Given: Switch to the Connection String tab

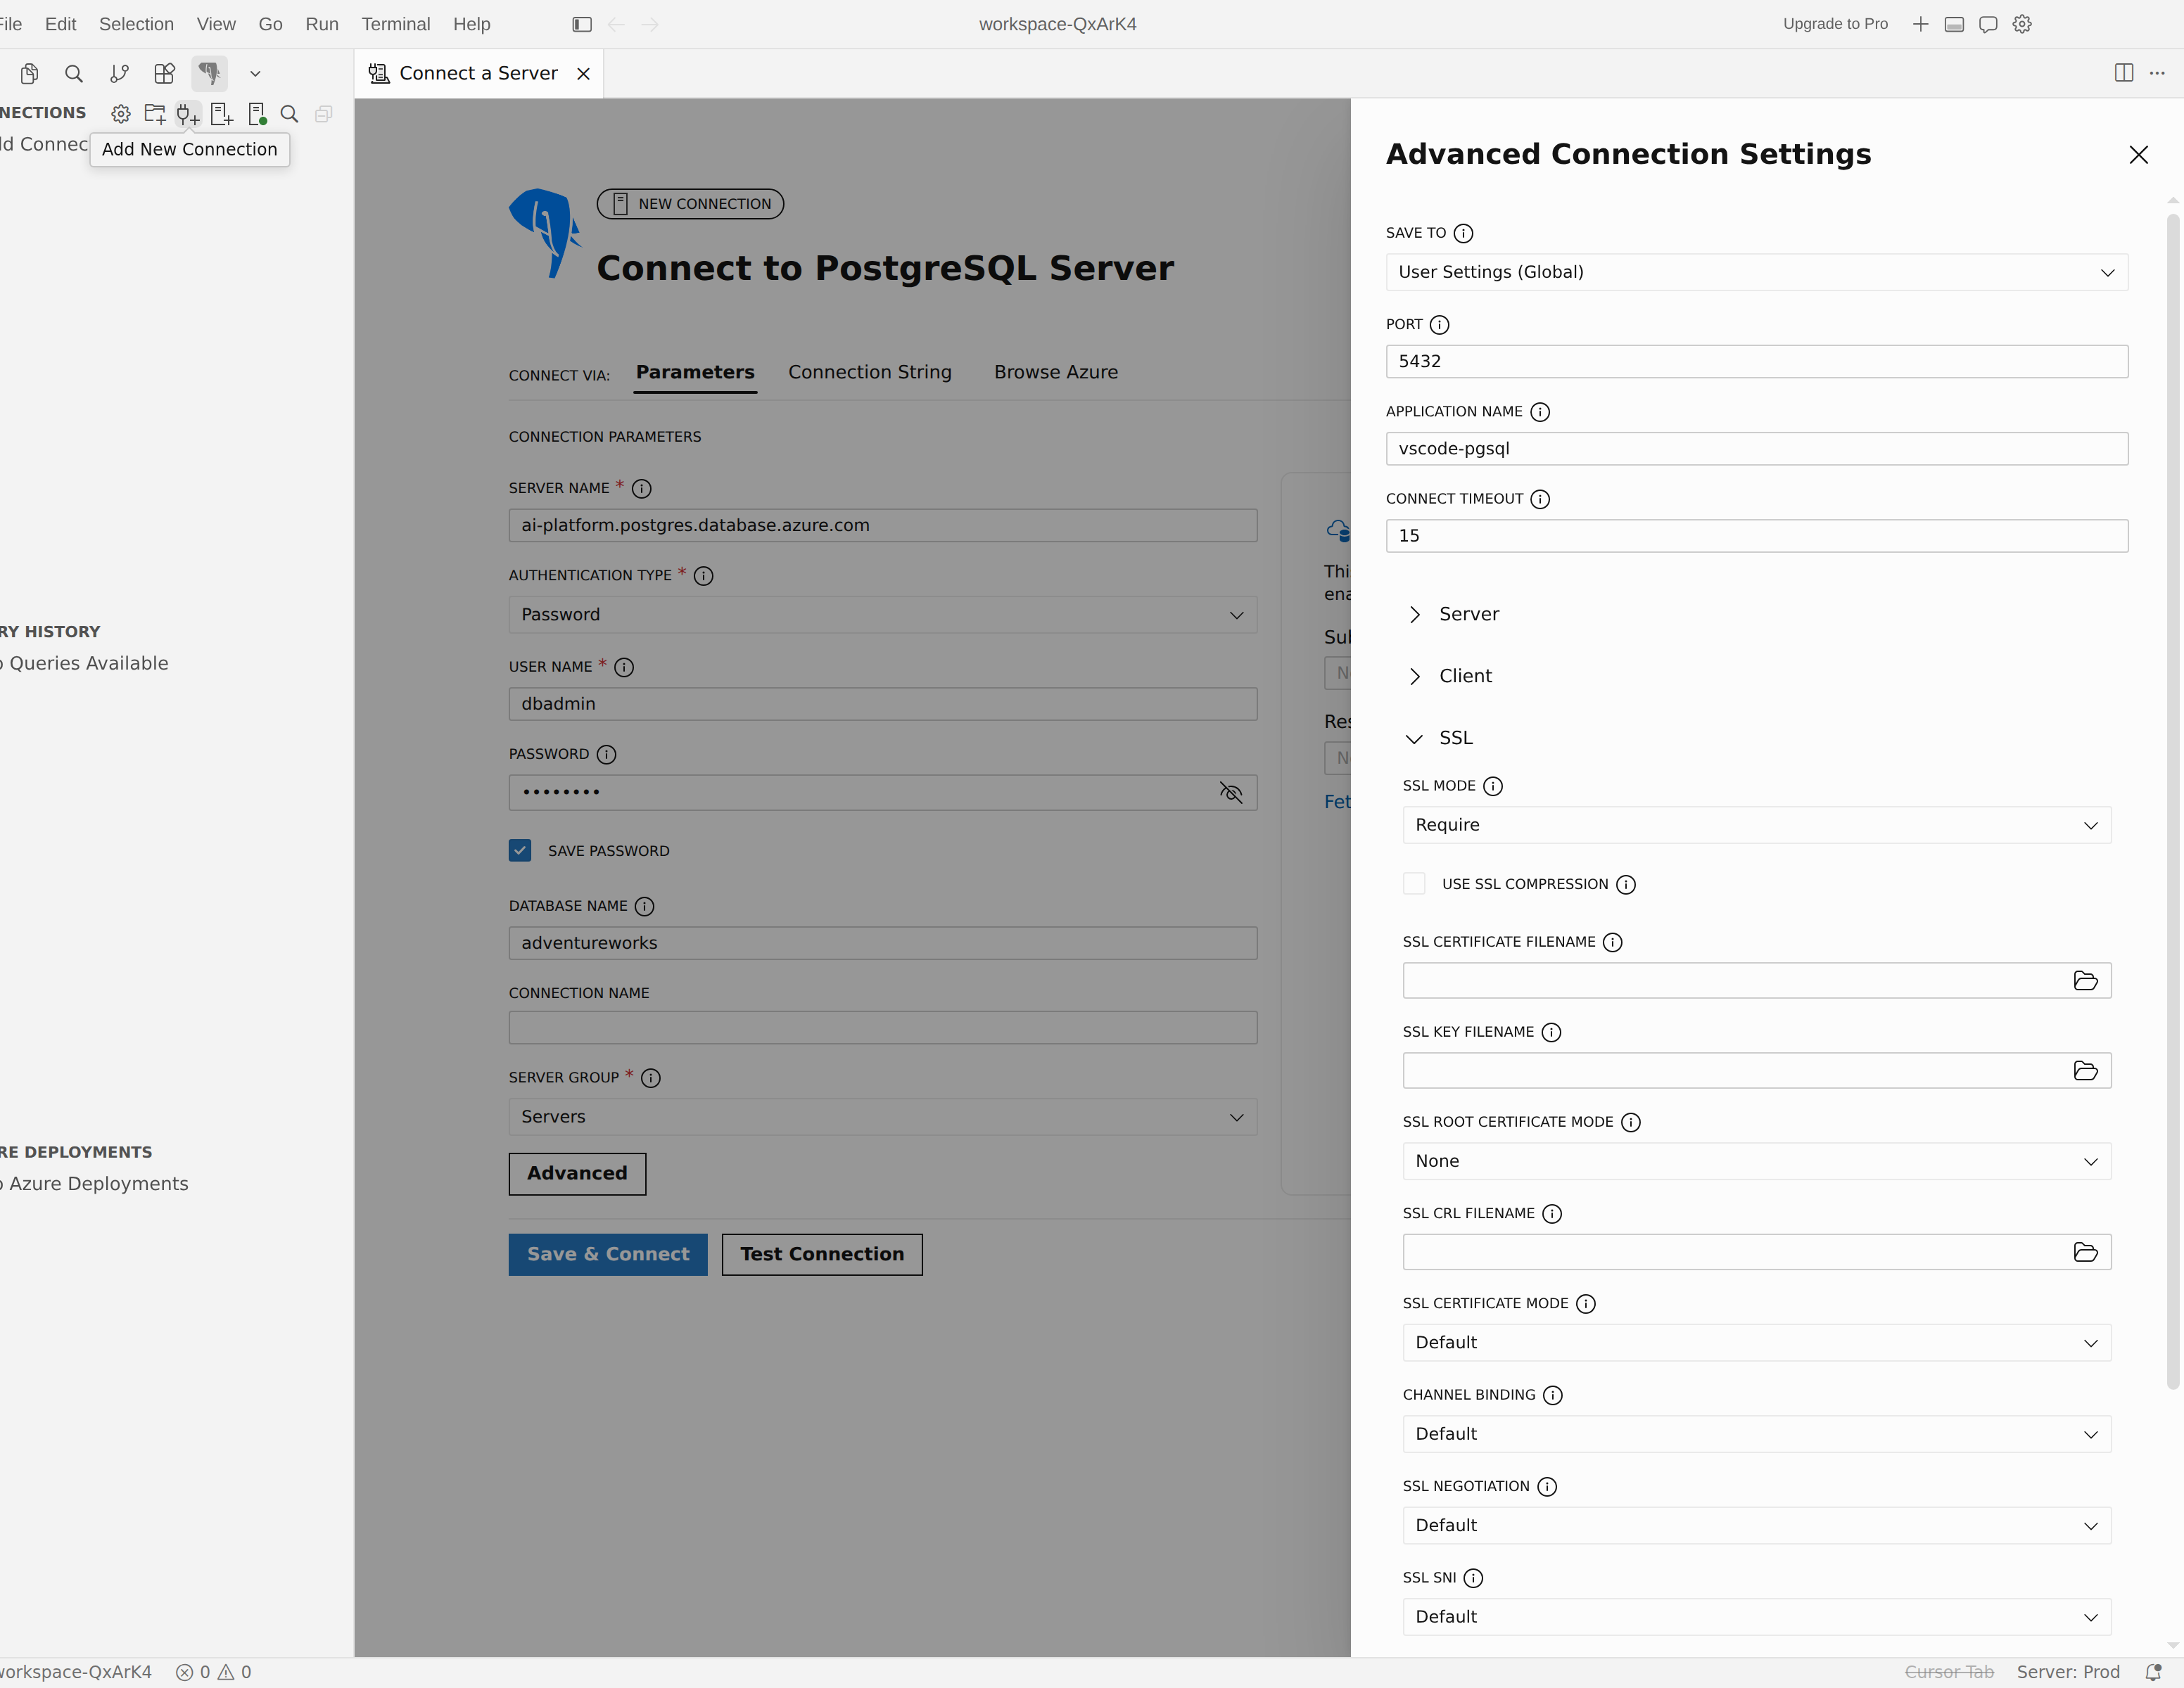Looking at the screenshot, I should tap(869, 372).
